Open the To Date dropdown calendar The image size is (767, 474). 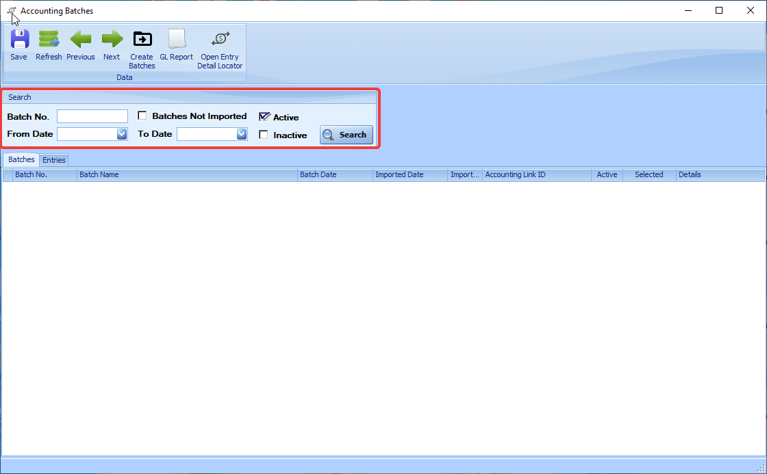point(242,134)
